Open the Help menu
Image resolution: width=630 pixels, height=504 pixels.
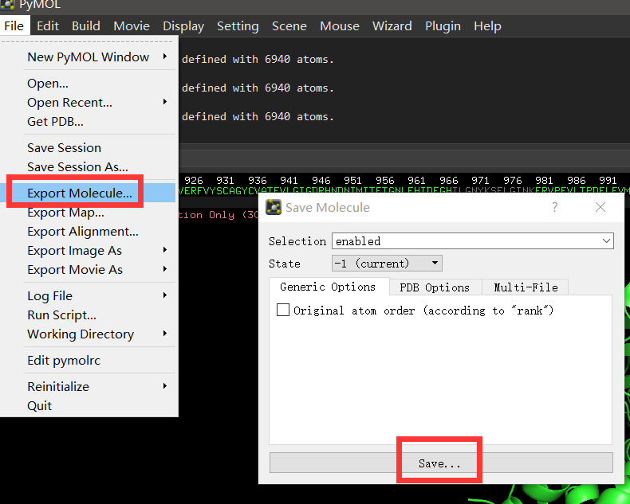[487, 26]
